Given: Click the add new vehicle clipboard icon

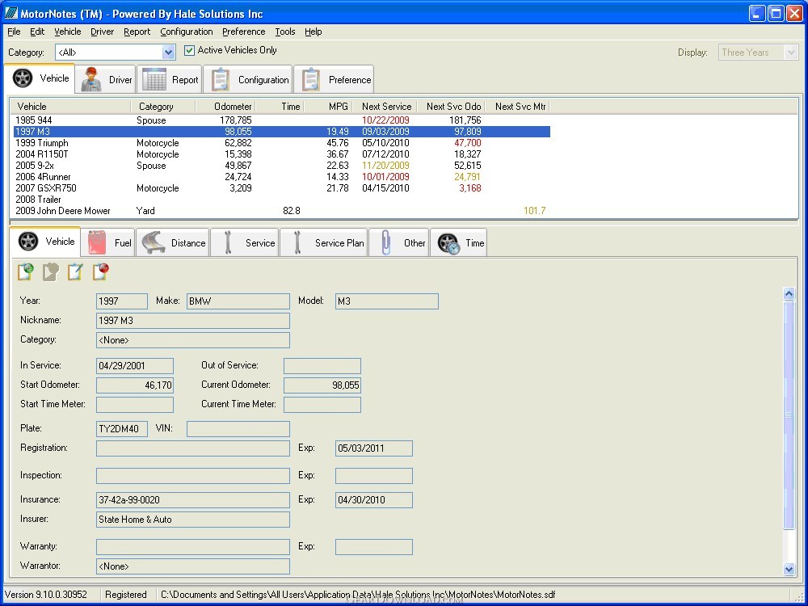Looking at the screenshot, I should [26, 271].
